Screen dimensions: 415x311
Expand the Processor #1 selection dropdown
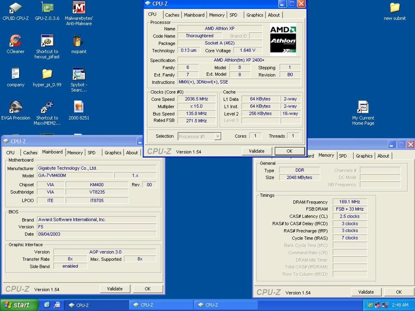pos(218,136)
